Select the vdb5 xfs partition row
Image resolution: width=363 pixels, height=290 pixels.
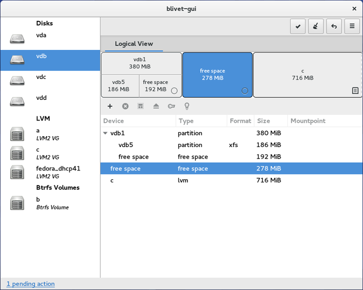[x=130, y=145]
